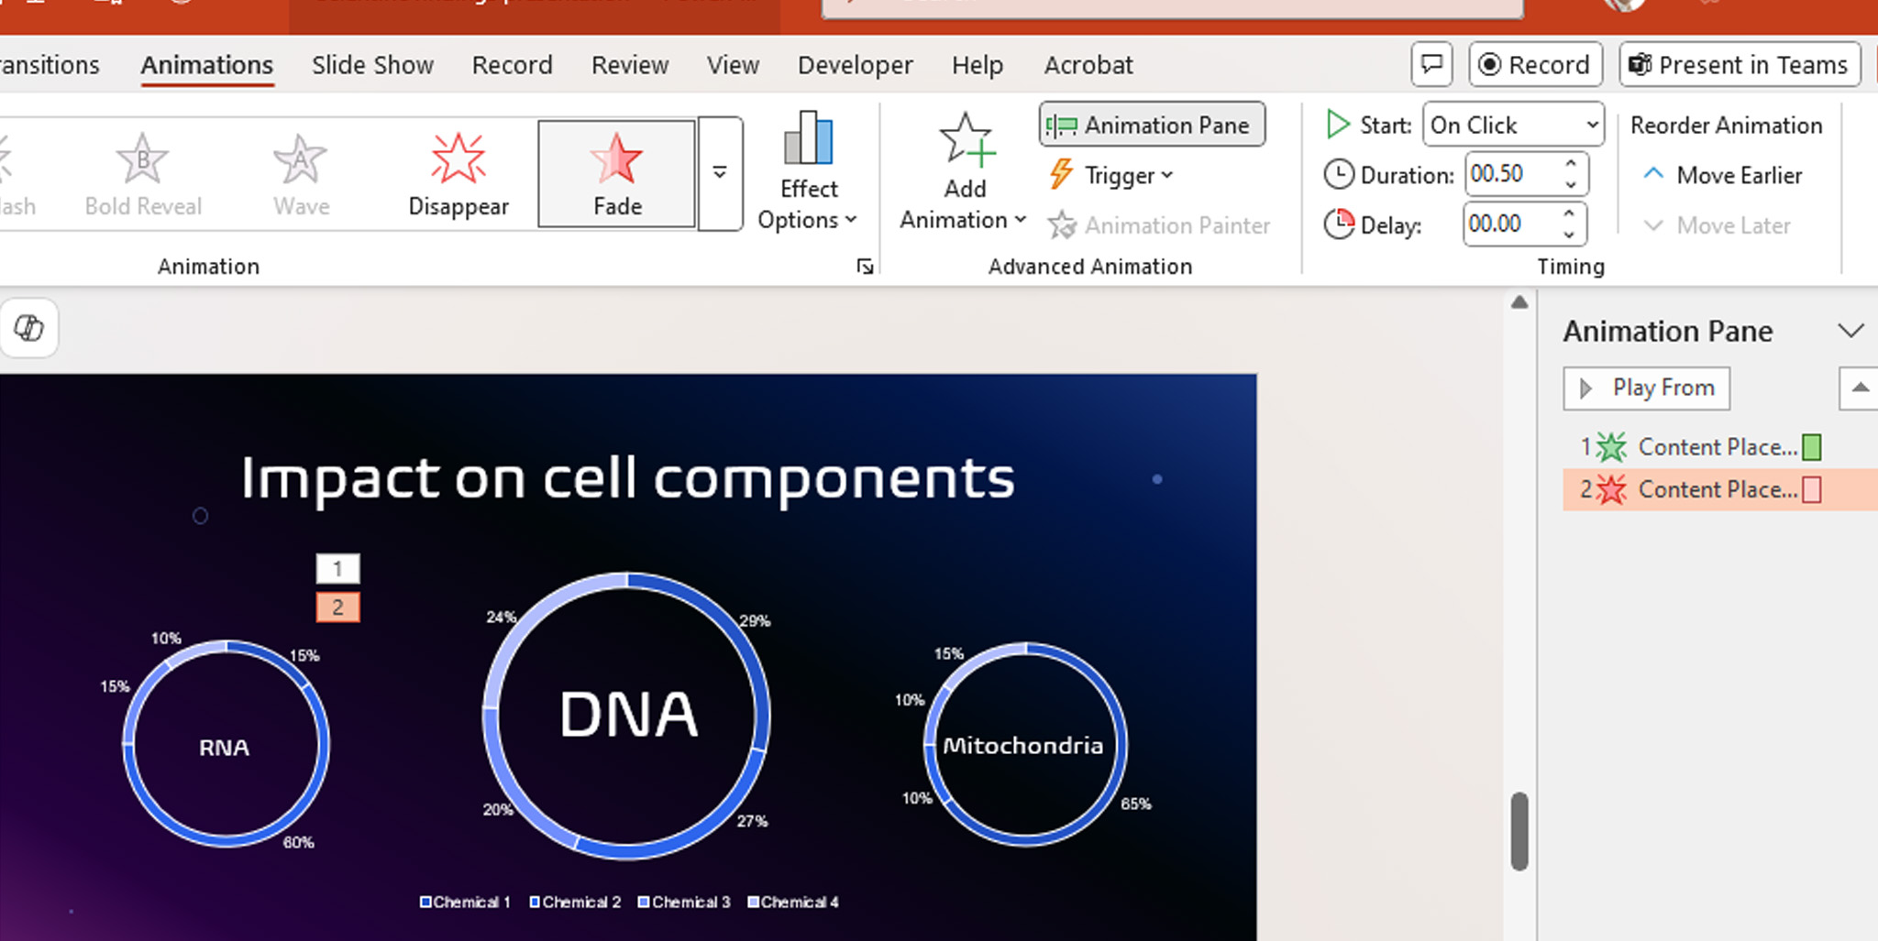Click the DNA donut chart label
This screenshot has width=1878, height=941.
(x=629, y=714)
